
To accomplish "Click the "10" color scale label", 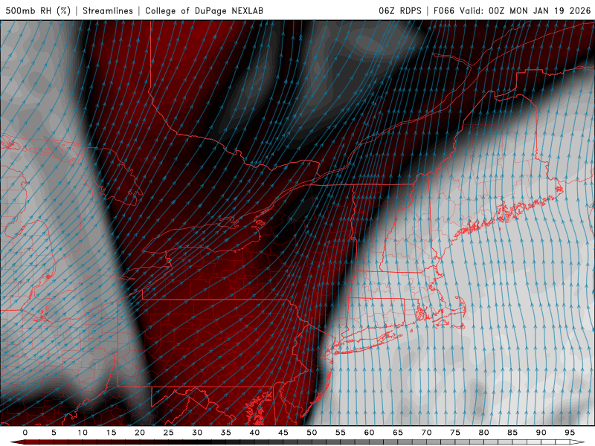I will click(x=83, y=433).
